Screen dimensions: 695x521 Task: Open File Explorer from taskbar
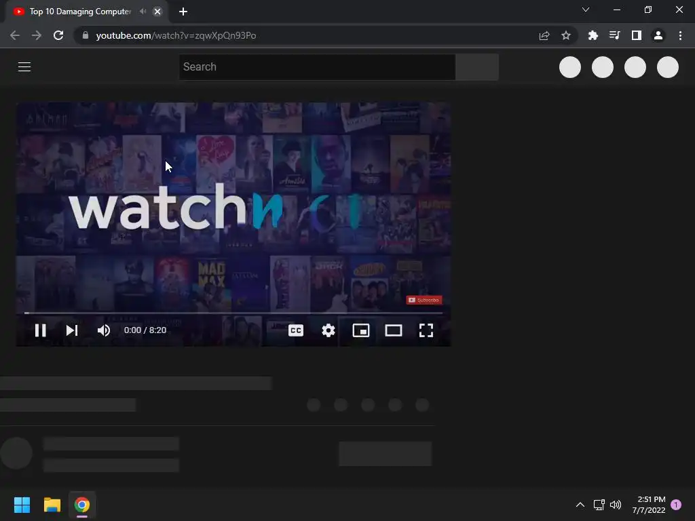click(x=52, y=505)
